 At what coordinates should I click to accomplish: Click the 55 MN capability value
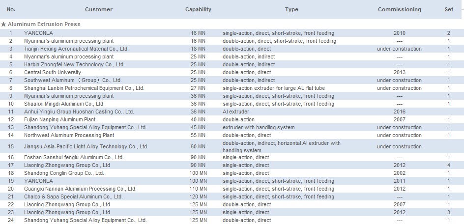coord(198,135)
